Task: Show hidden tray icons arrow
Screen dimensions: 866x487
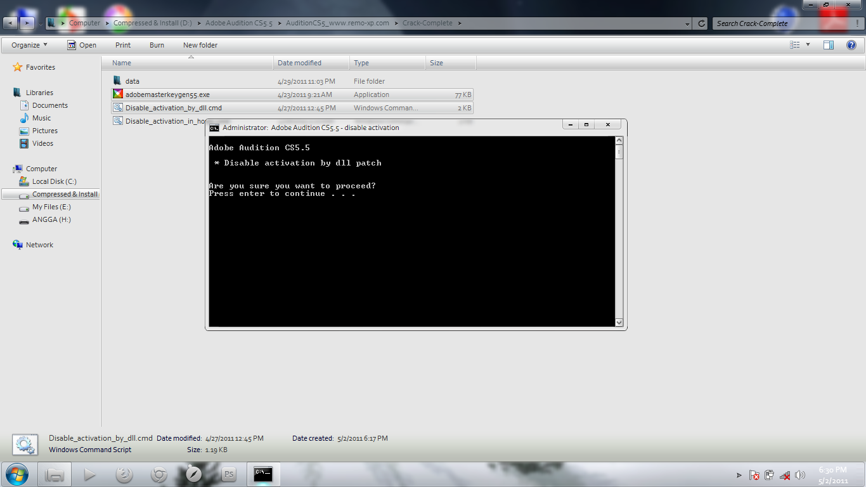Action: (x=739, y=475)
